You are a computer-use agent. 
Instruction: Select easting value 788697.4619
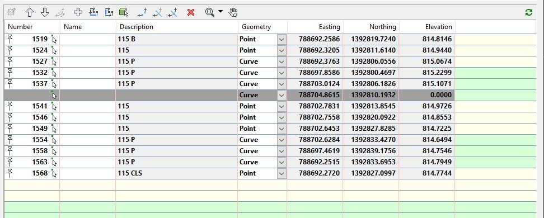click(319, 151)
